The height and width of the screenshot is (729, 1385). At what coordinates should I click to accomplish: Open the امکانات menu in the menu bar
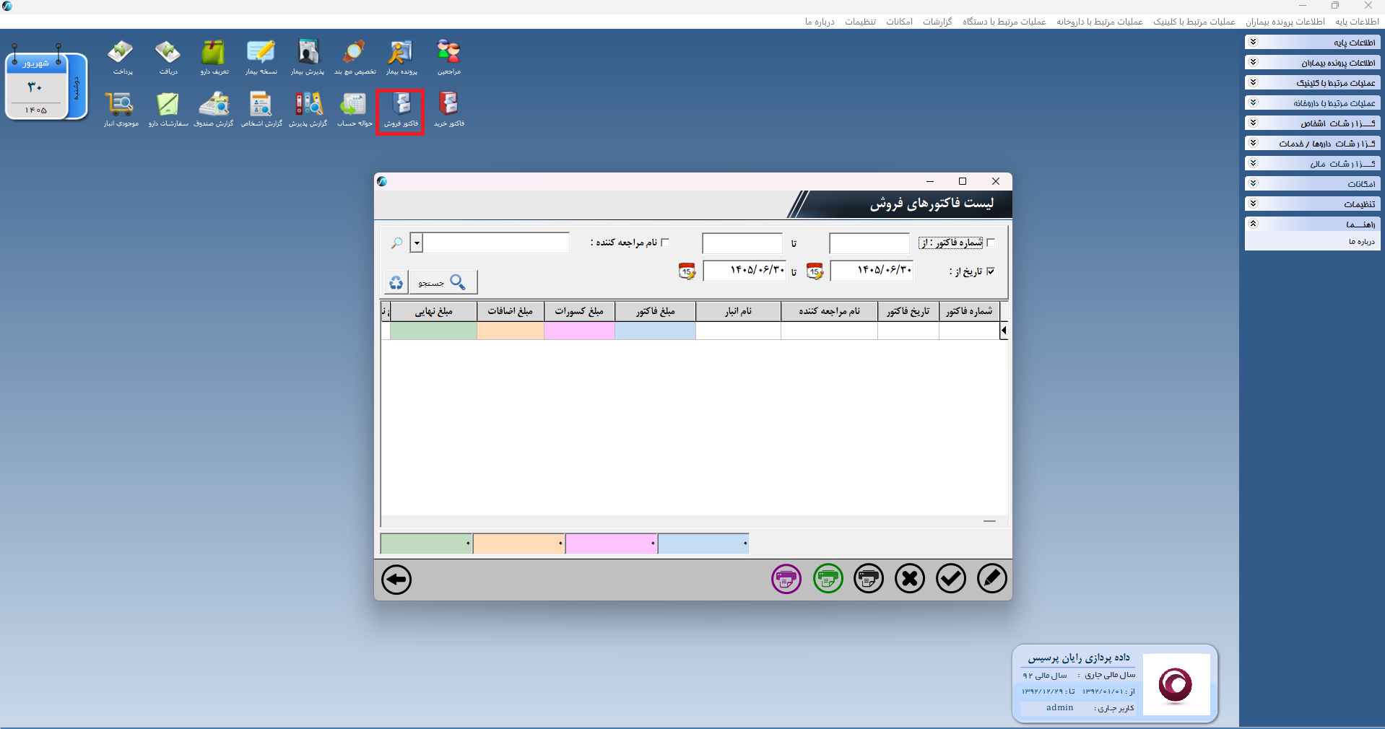coord(900,22)
